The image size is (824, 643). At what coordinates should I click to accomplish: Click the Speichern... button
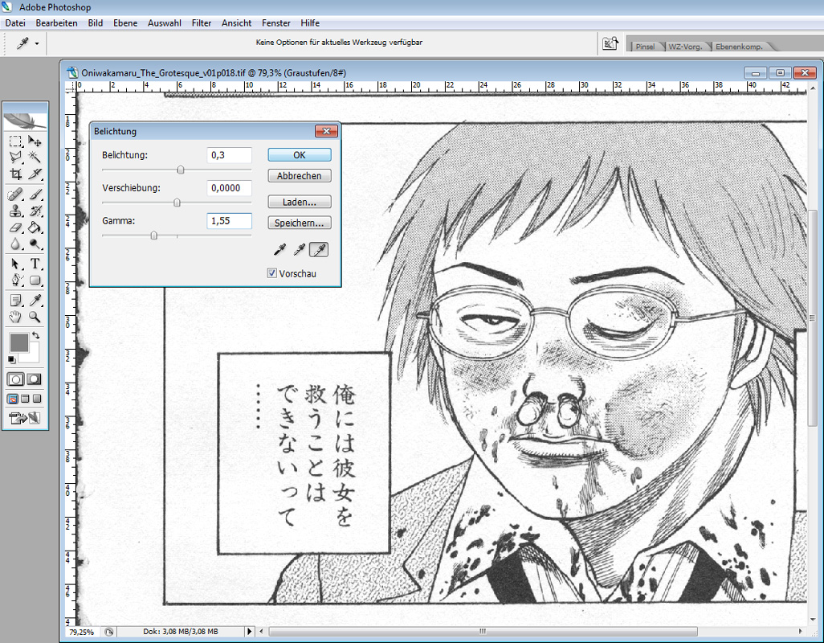click(x=300, y=223)
